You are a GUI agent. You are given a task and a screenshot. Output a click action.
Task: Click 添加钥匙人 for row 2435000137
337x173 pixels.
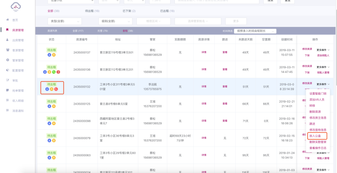coord(323,55)
